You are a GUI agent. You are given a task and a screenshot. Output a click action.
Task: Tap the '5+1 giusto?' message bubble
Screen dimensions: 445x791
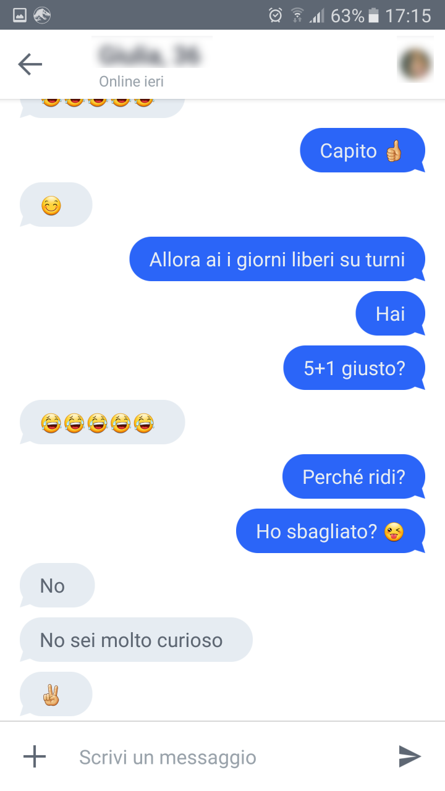[355, 368]
